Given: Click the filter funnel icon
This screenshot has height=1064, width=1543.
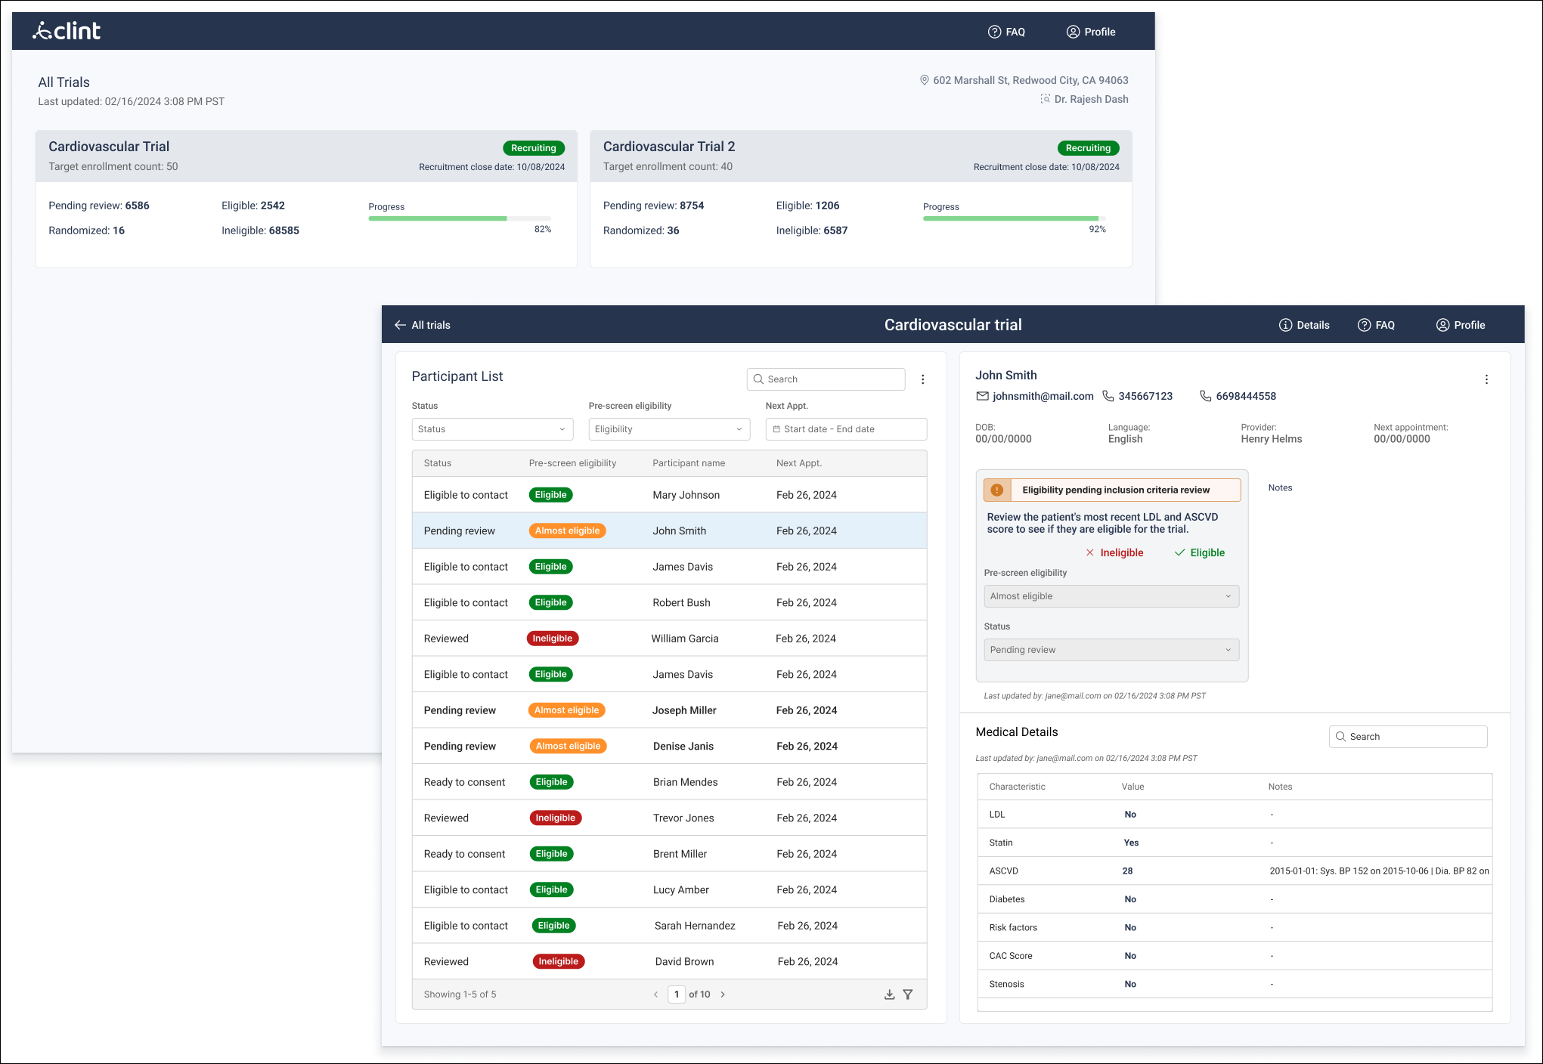Looking at the screenshot, I should [908, 994].
